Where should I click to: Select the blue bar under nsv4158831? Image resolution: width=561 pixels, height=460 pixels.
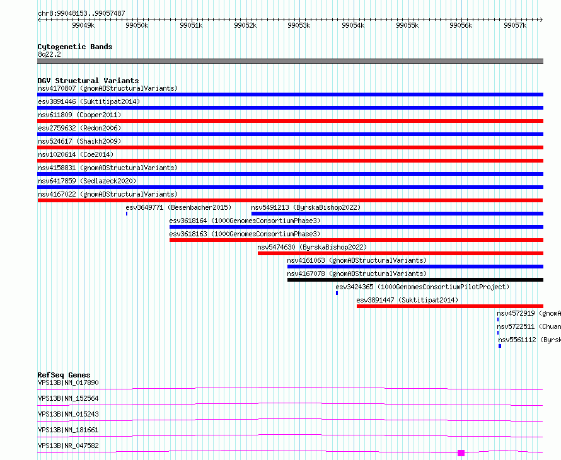[290, 174]
